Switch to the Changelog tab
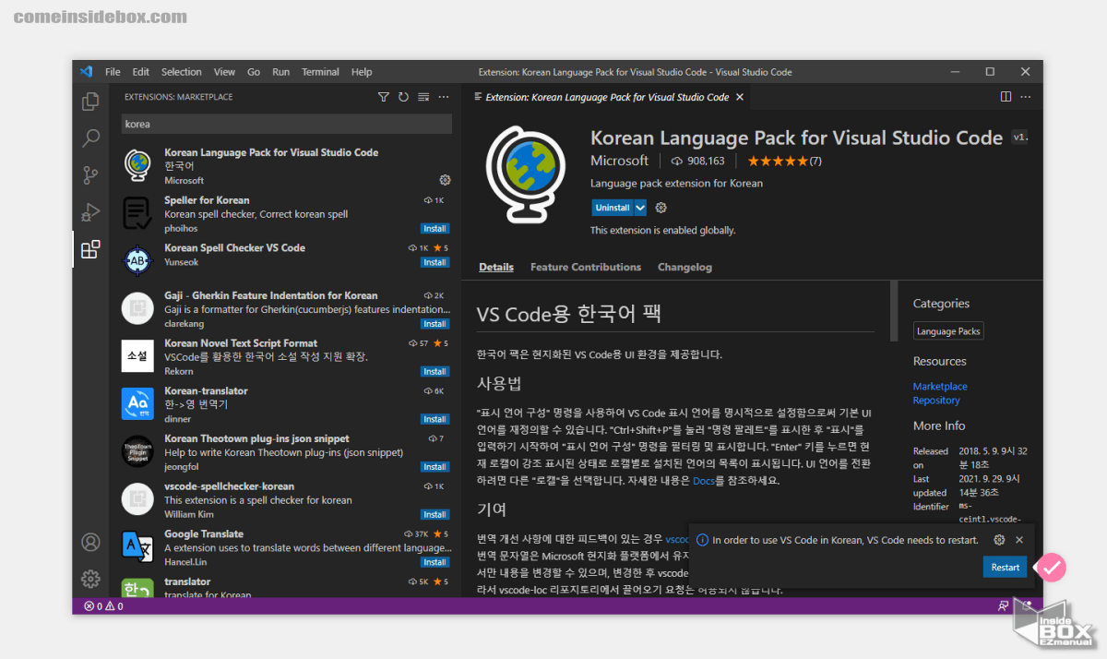The width and height of the screenshot is (1107, 659). (684, 267)
